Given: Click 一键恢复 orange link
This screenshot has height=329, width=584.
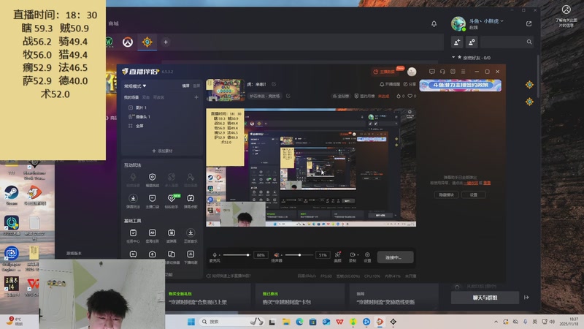Looking at the screenshot, I should (x=471, y=183).
